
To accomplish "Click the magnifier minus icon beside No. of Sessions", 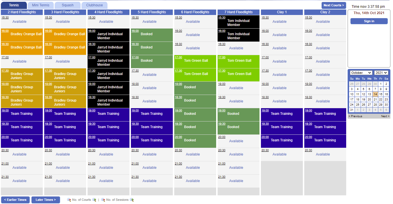I will [x=103, y=200].
